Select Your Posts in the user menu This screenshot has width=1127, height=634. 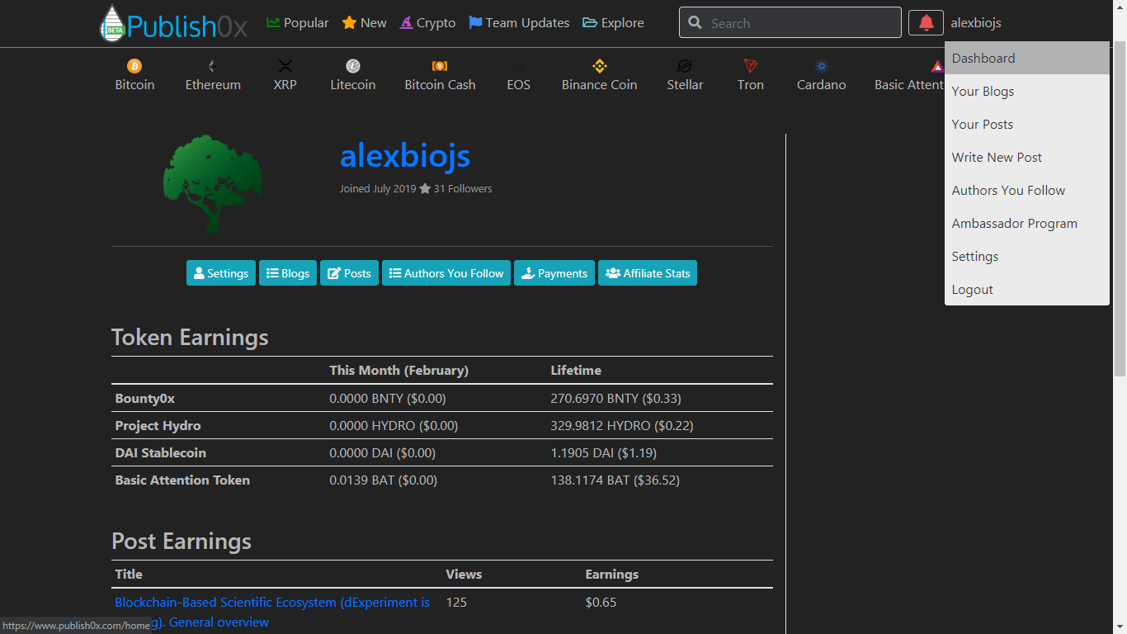click(1027, 124)
